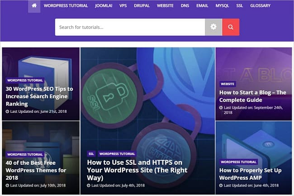Click 'Last Updated on: July 10th, 2018' text
Viewport: 294px width, 196px height.
[x=38, y=186]
